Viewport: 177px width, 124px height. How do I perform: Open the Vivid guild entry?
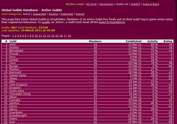pyautogui.click(x=13, y=44)
